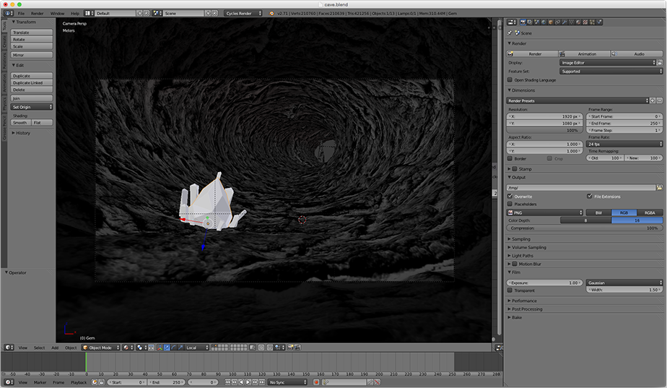Toggle the Transparent film checkbox
667x388 pixels.
(x=511, y=290)
